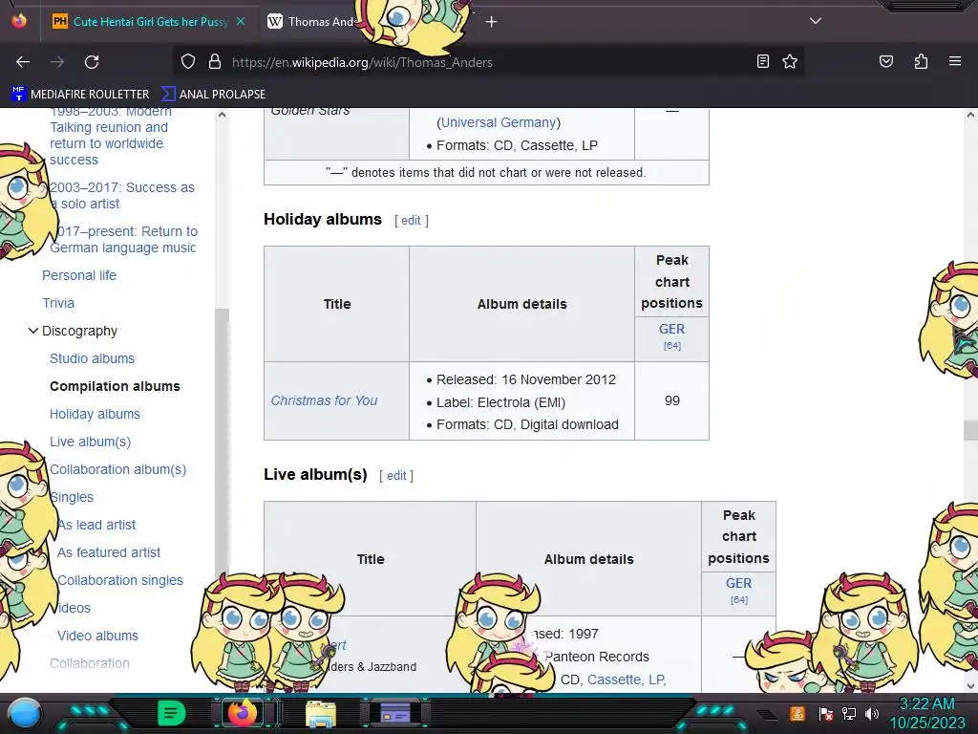The image size is (978, 734).
Task: Open the Start orb on the taskbar
Action: pos(24,713)
